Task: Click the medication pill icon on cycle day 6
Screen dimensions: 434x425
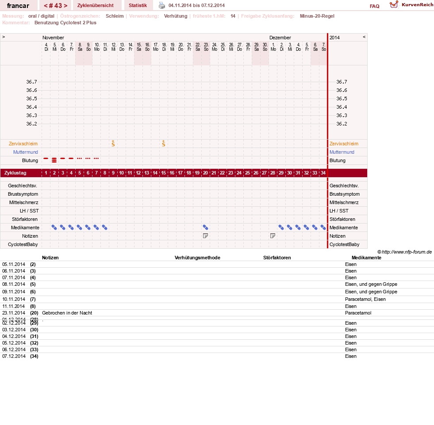Action: [88, 228]
